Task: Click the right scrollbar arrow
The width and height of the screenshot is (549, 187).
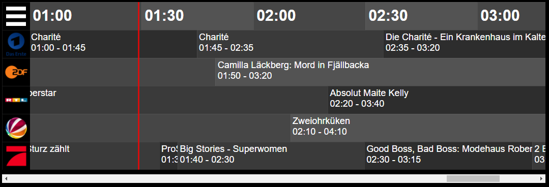Action: [x=542, y=178]
